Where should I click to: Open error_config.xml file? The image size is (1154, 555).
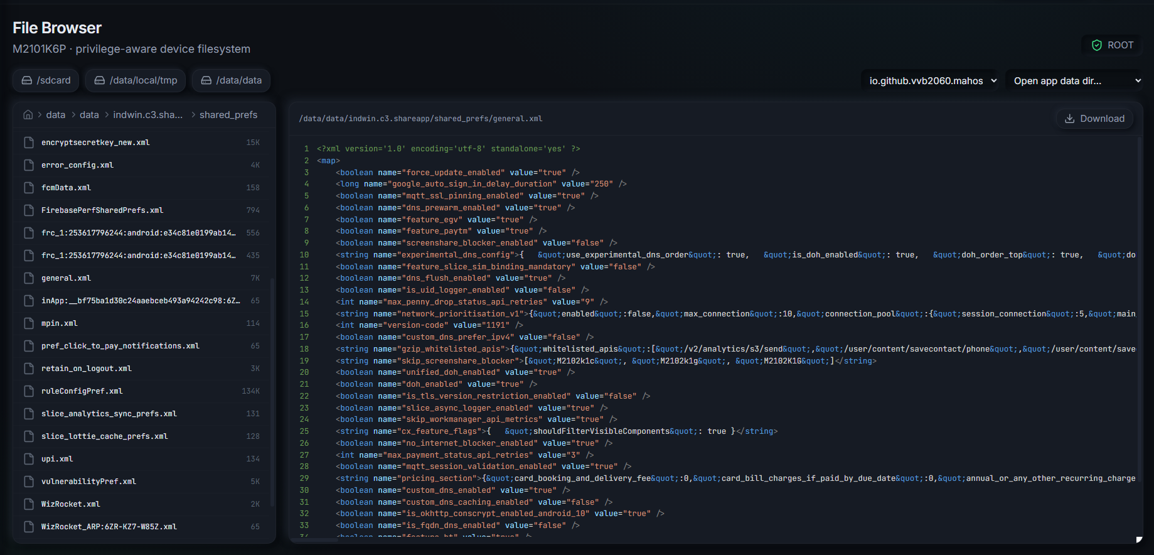(x=142, y=165)
